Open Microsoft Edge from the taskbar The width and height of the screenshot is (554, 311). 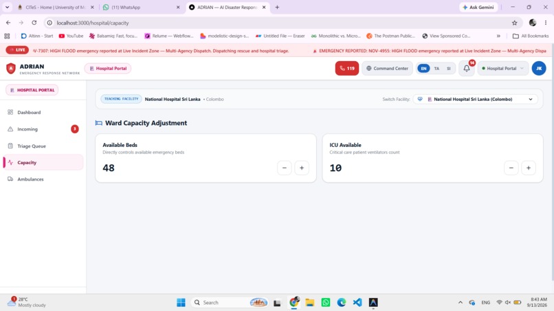coord(342,303)
